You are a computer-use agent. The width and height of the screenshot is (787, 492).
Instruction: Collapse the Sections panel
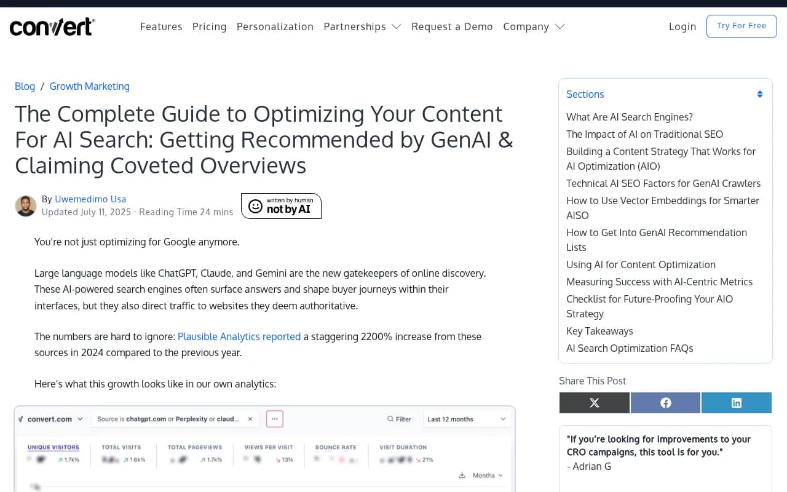759,94
